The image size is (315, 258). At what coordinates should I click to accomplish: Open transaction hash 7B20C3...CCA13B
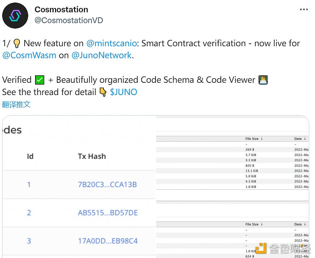click(x=107, y=185)
